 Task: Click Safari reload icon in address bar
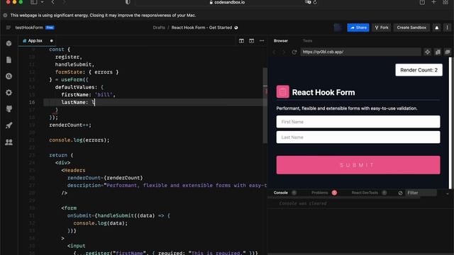[315, 2]
